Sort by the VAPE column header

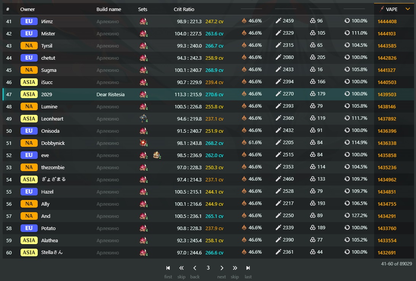(391, 9)
